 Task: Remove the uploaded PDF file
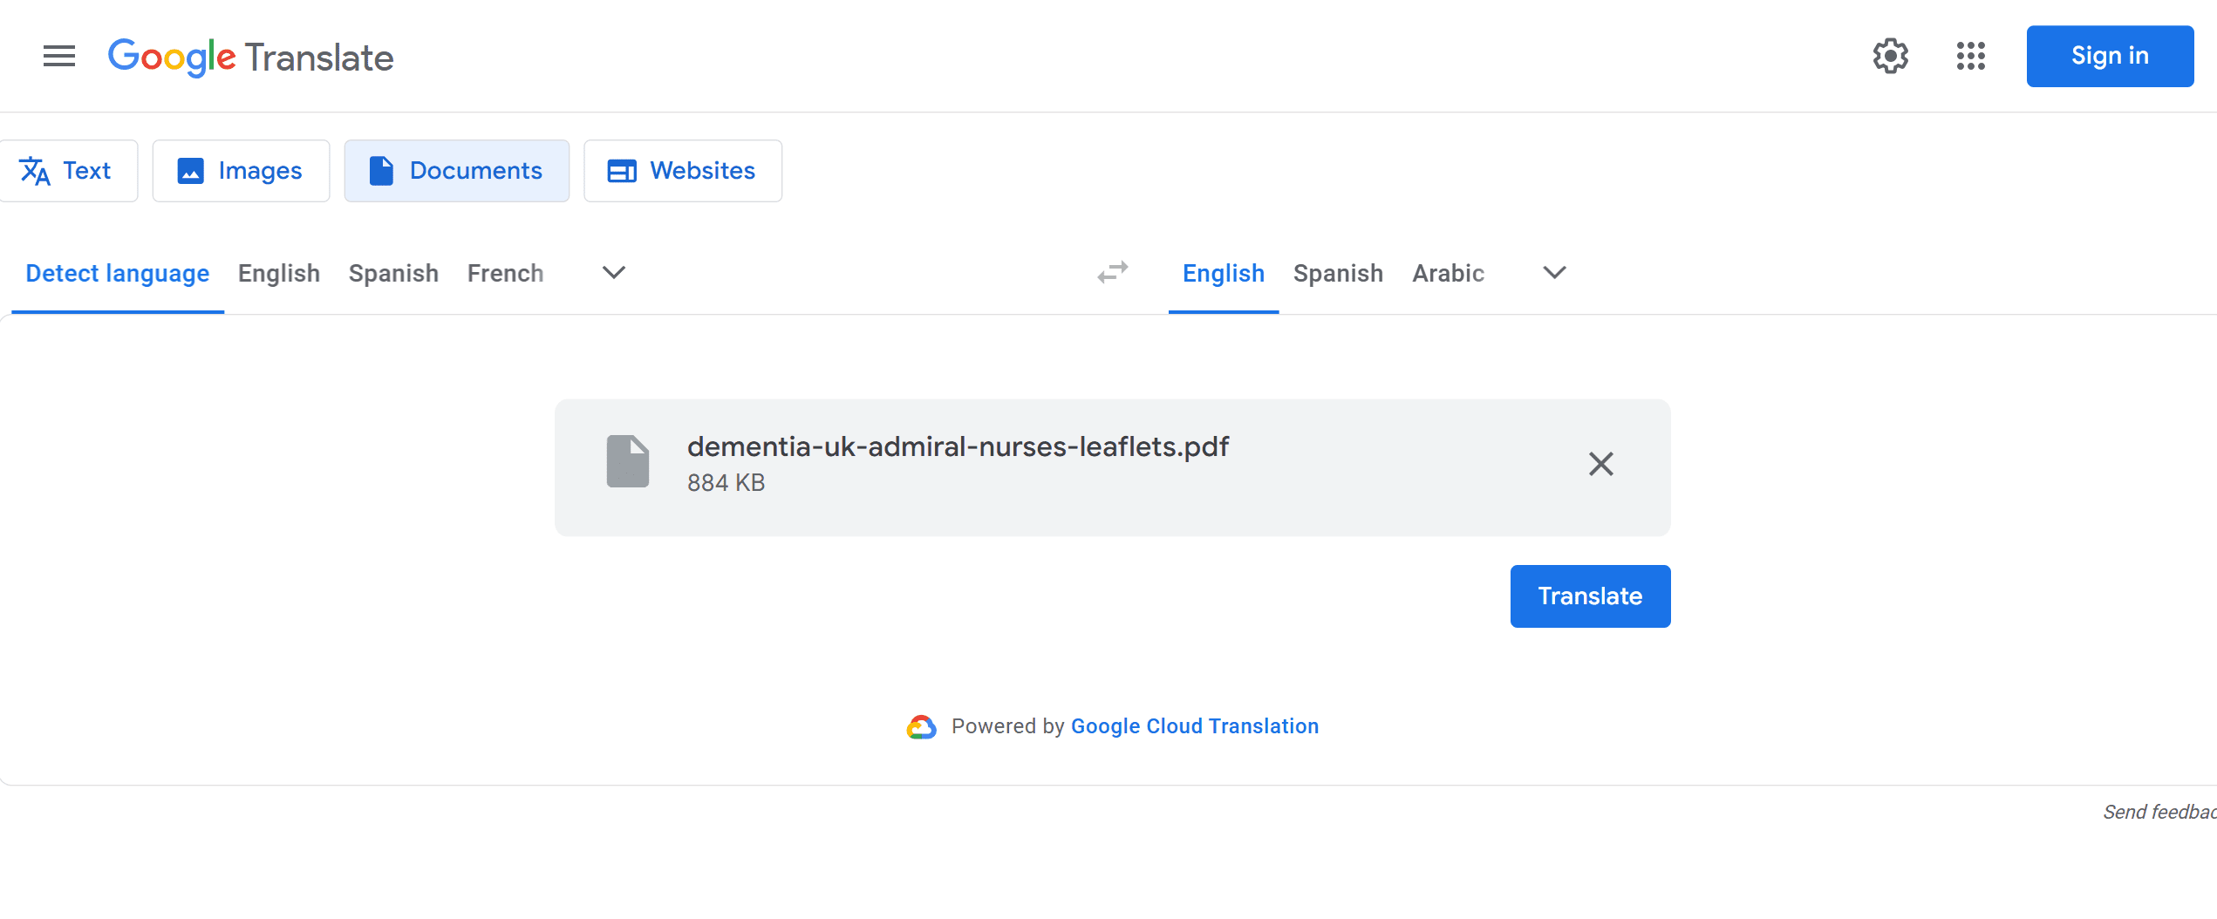[x=1600, y=464]
